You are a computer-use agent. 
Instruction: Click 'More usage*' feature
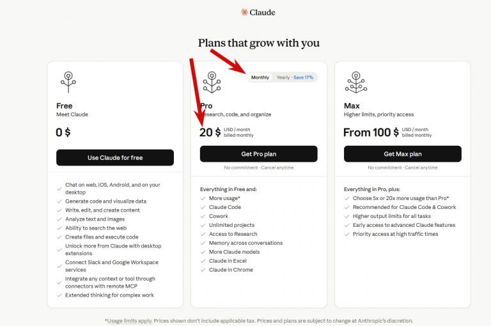[x=224, y=198]
